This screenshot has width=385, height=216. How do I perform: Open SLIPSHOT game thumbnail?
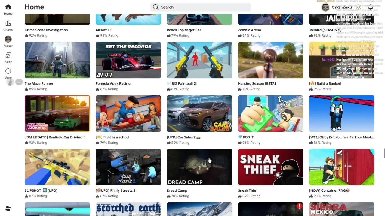(57, 167)
